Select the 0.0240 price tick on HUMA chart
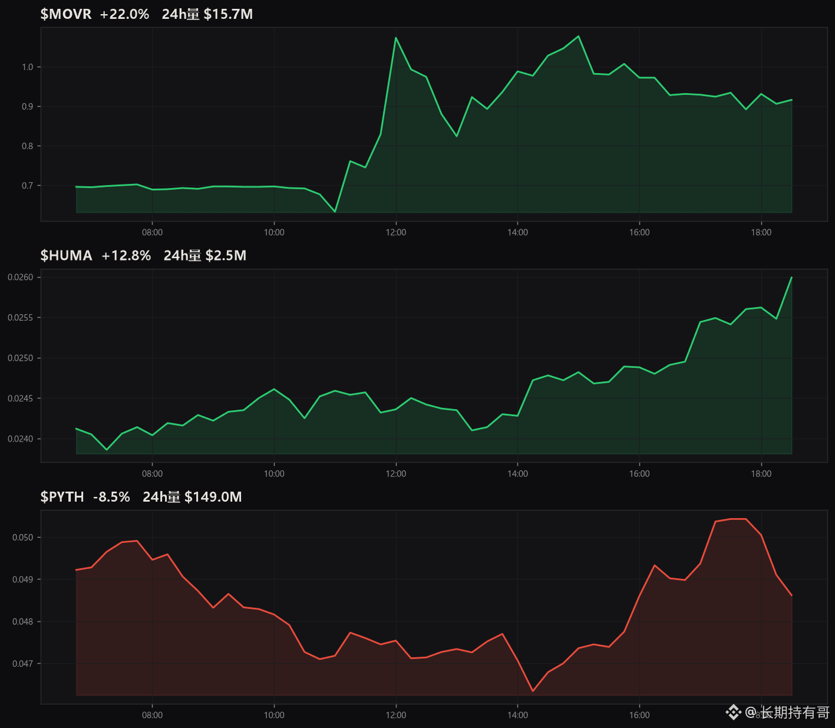Viewport: 835px width, 728px height. 21,439
